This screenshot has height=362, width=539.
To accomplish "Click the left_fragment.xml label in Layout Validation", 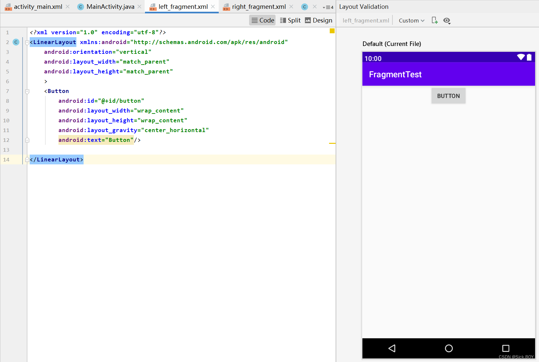I will coord(365,20).
